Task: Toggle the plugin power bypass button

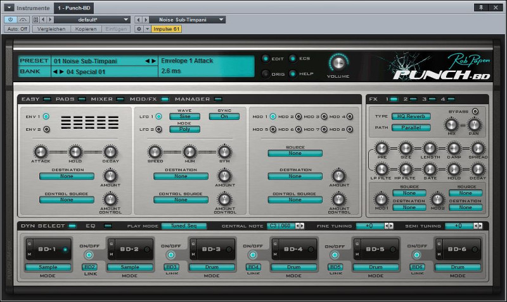Action: coord(10,20)
